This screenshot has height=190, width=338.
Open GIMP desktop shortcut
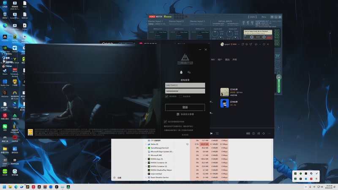pos(5,162)
